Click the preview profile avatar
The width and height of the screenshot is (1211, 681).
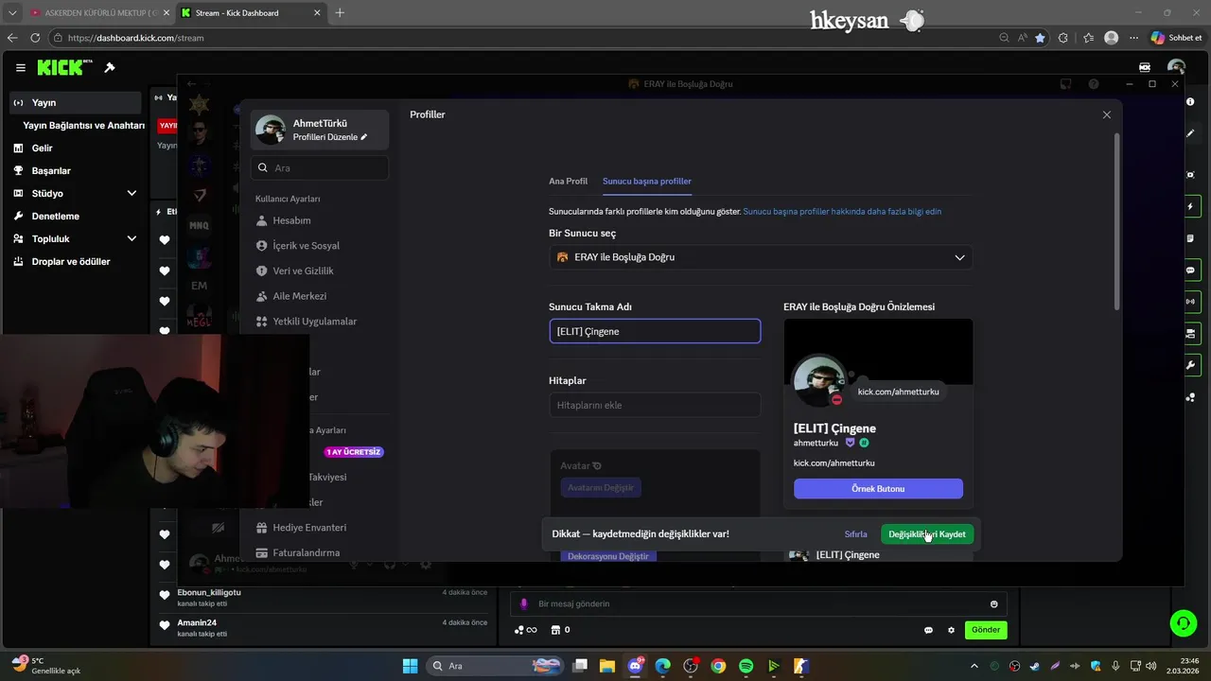pyautogui.click(x=817, y=380)
